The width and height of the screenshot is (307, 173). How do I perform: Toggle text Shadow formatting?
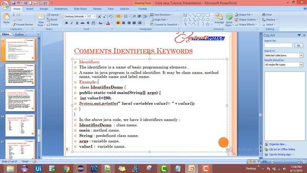coord(88,23)
